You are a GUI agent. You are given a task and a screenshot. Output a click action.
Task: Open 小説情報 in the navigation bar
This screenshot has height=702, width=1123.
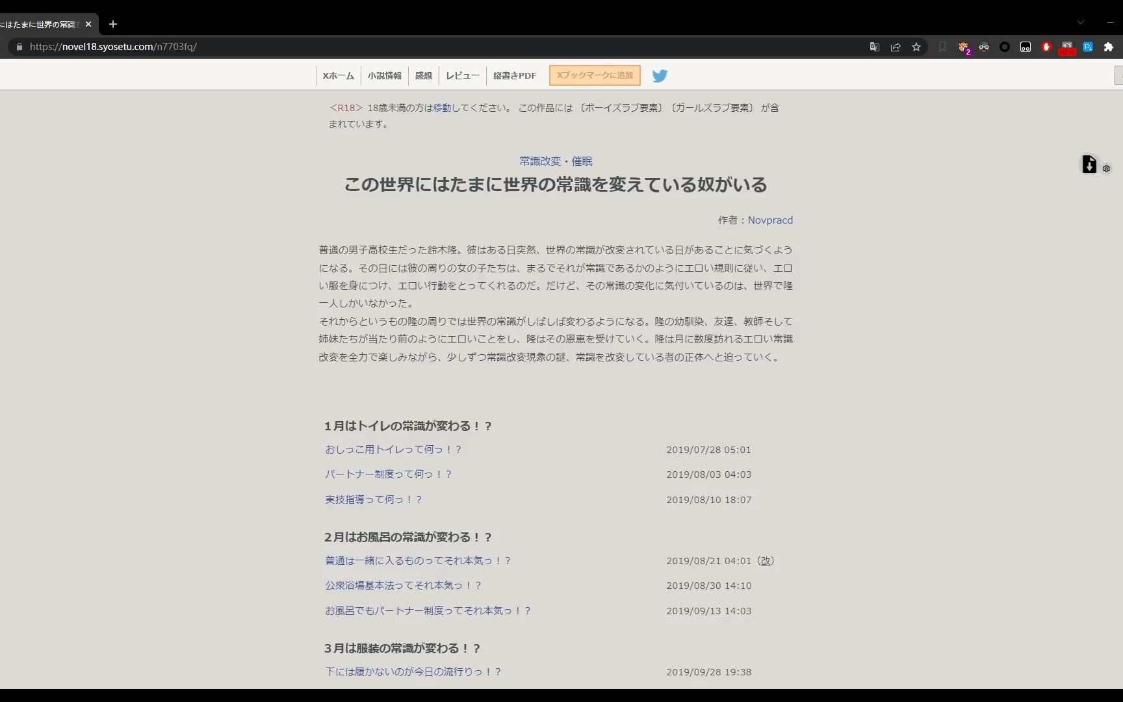coord(385,76)
